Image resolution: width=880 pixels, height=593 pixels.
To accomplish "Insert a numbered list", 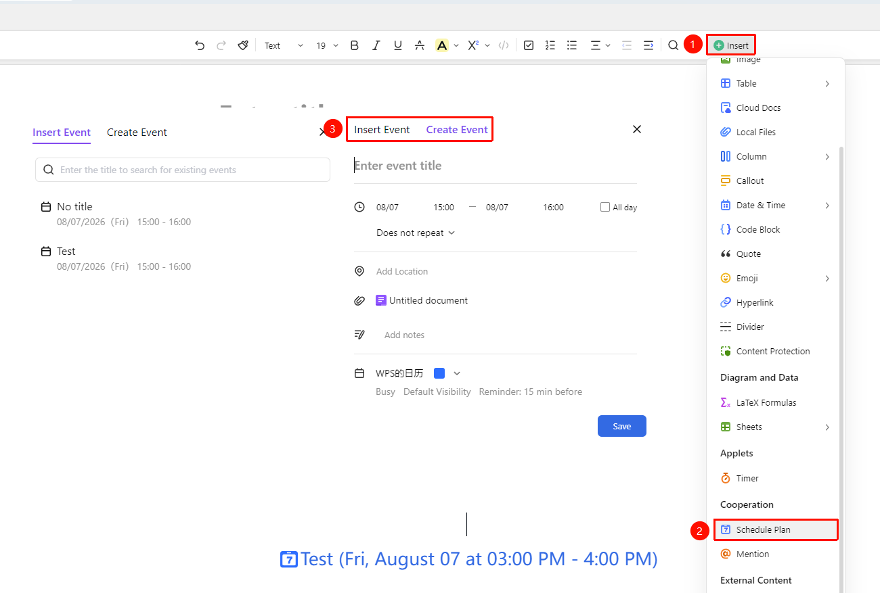I will [x=550, y=45].
